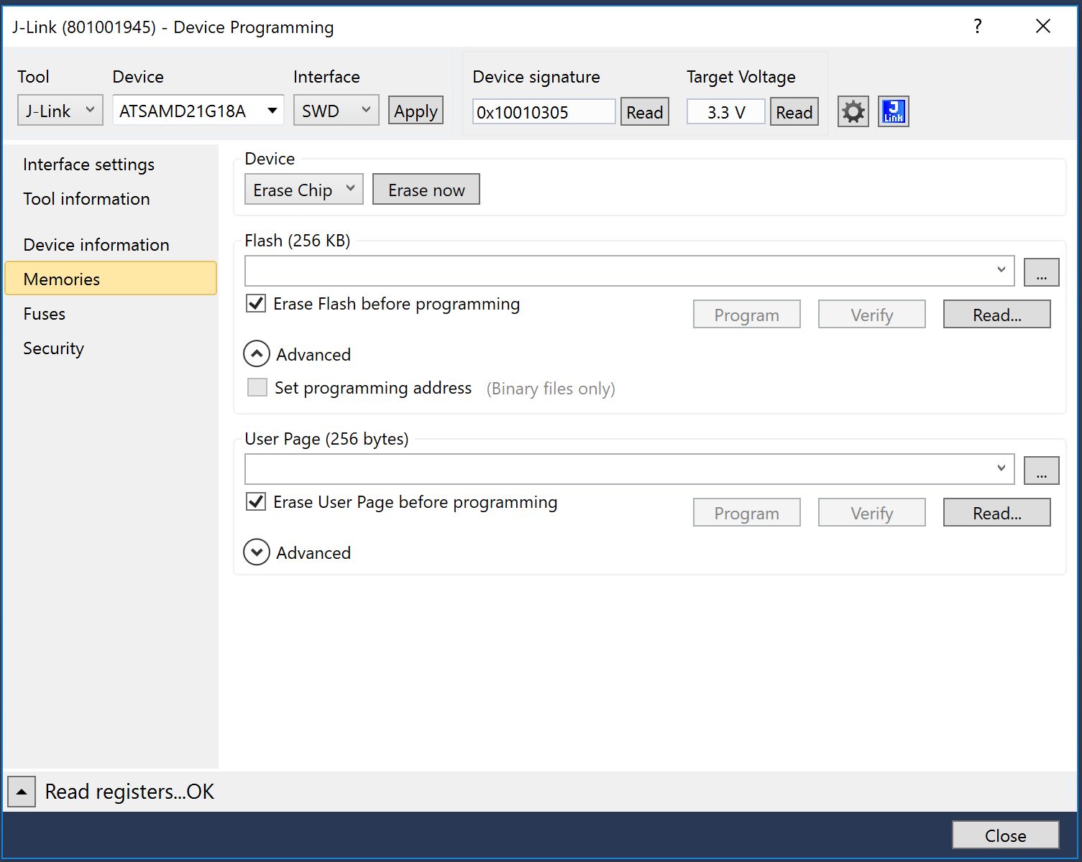This screenshot has width=1082, height=862.
Task: Click Flash Program button
Action: tap(747, 315)
